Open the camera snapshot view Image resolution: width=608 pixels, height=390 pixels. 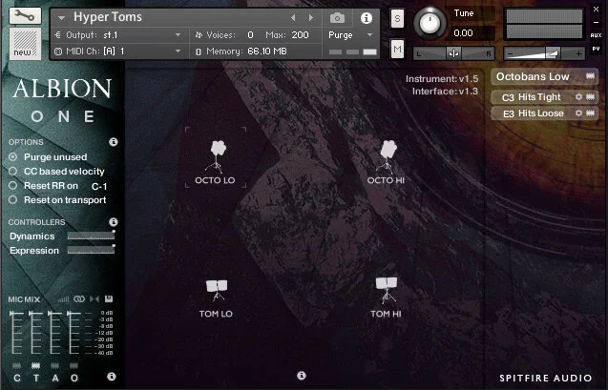tap(337, 18)
